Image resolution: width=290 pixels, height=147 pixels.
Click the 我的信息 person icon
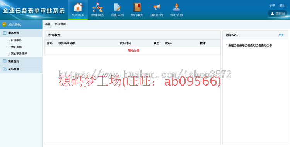(x=176, y=7)
